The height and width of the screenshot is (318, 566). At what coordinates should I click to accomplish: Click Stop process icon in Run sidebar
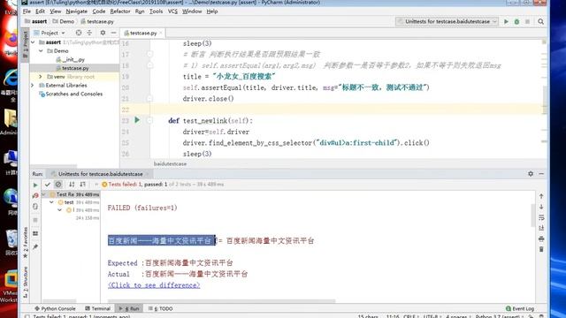(x=35, y=220)
